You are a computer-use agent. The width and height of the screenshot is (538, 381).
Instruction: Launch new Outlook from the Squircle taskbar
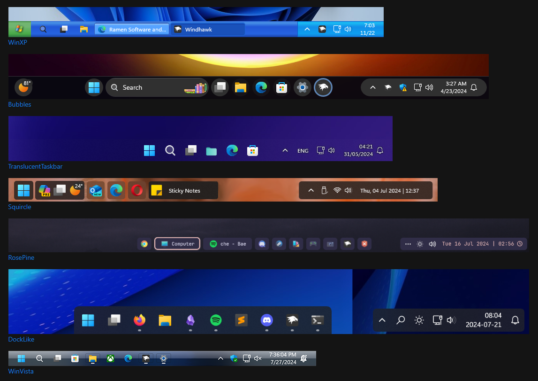tap(96, 190)
